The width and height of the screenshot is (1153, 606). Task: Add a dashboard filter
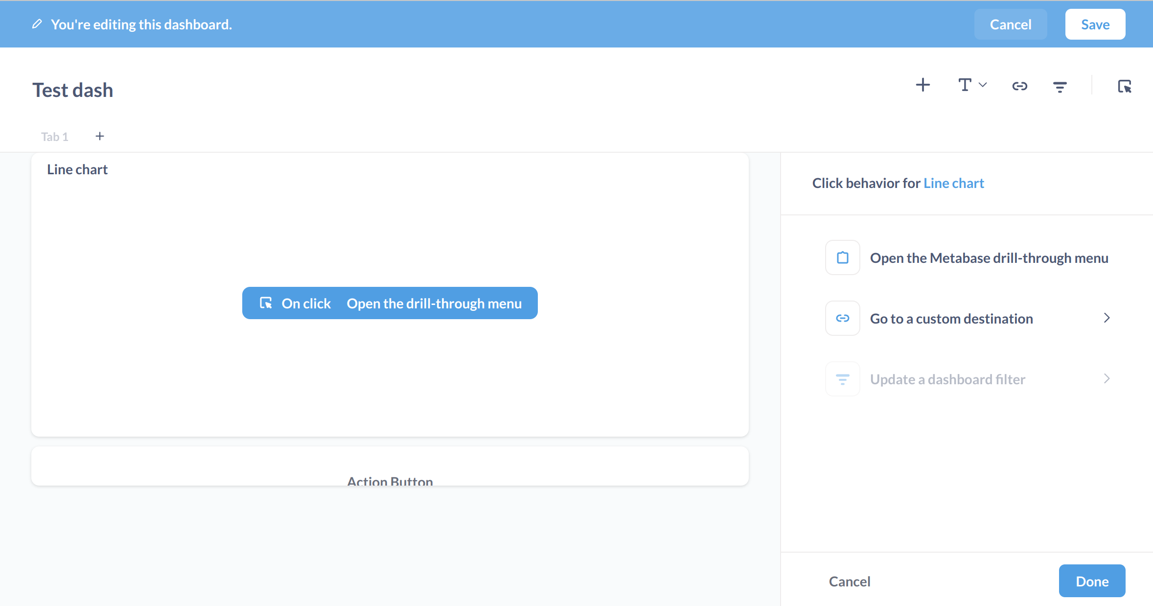click(x=1060, y=86)
